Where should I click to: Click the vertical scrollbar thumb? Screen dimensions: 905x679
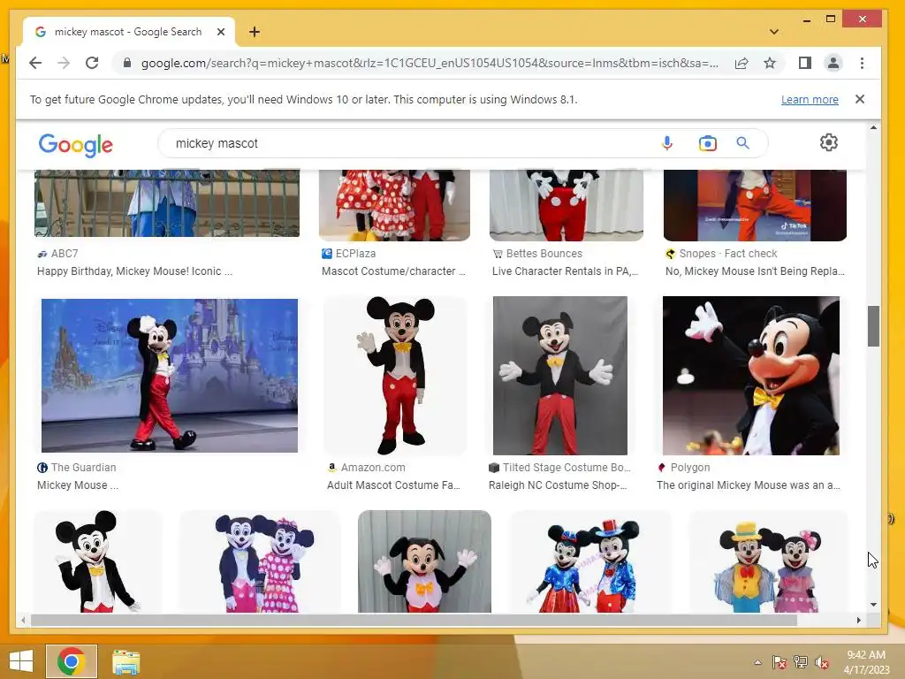(x=873, y=326)
